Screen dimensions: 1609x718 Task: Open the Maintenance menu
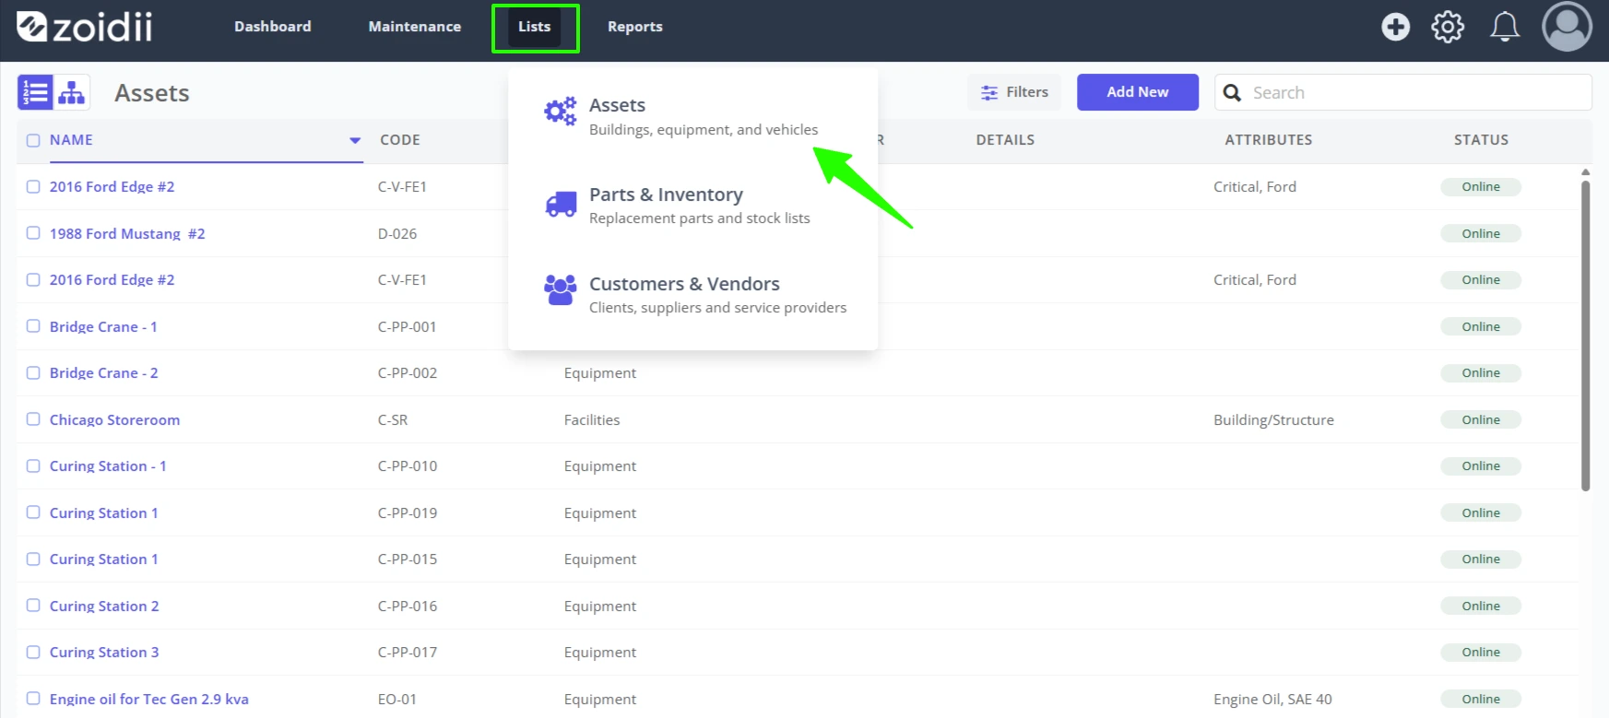[x=415, y=27]
